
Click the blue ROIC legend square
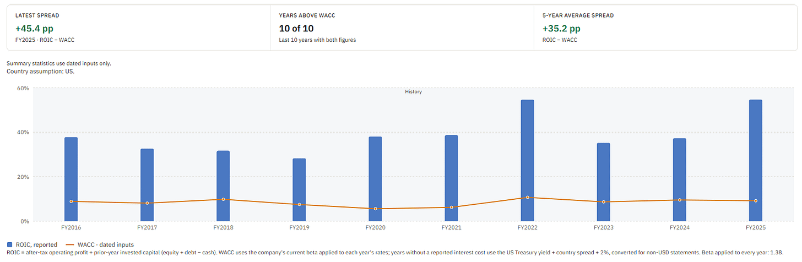click(x=10, y=244)
